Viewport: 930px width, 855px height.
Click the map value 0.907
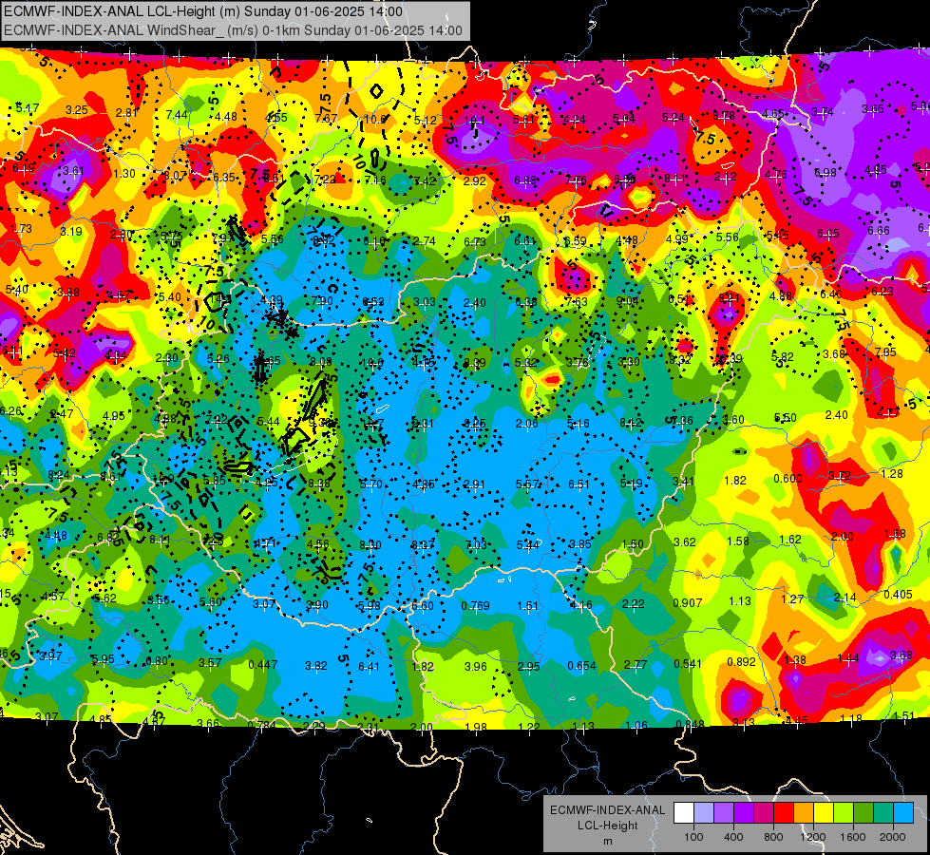[688, 603]
